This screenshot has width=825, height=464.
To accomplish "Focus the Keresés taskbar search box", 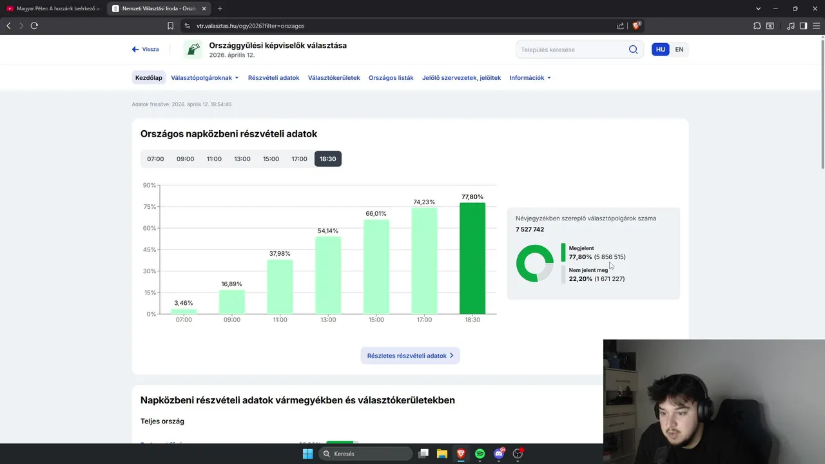I will click(x=366, y=454).
